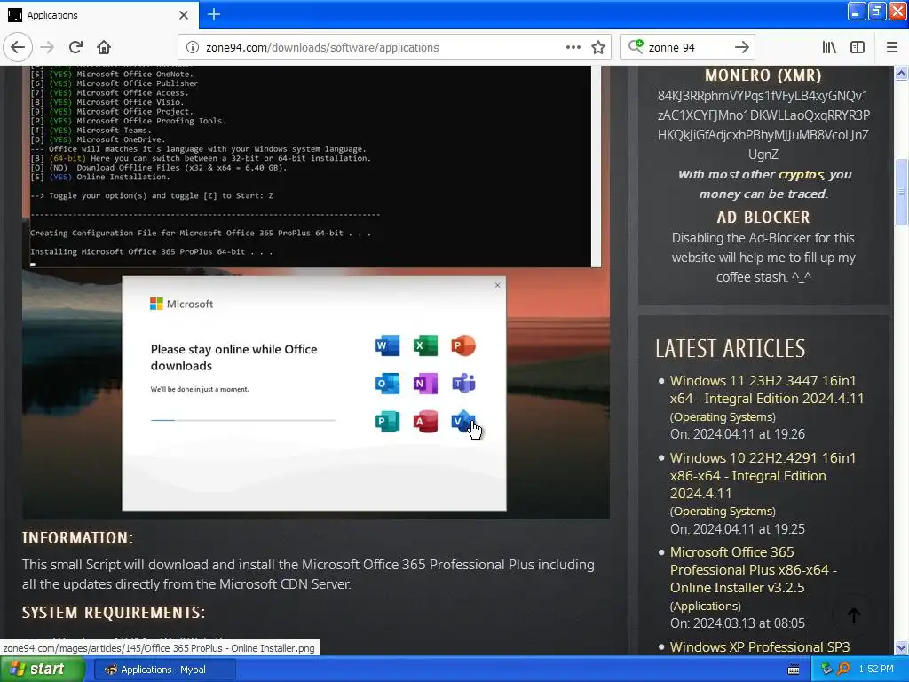
Task: Open the browser hamburger menu
Action: 892,47
